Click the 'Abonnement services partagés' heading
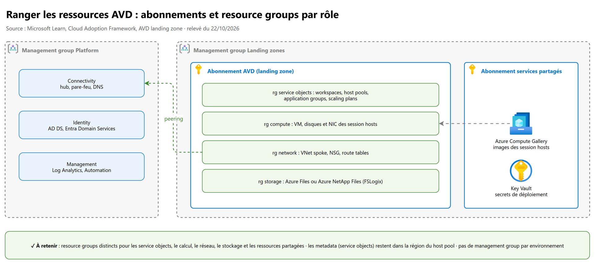This screenshot has width=596, height=265. tap(521, 71)
